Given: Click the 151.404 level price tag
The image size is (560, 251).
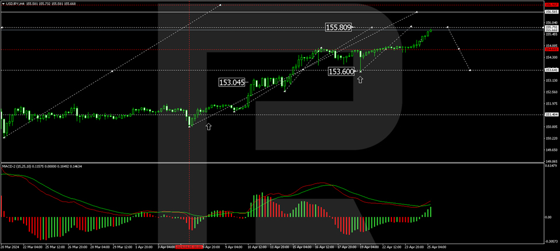Looking at the screenshot, I should [x=552, y=115].
